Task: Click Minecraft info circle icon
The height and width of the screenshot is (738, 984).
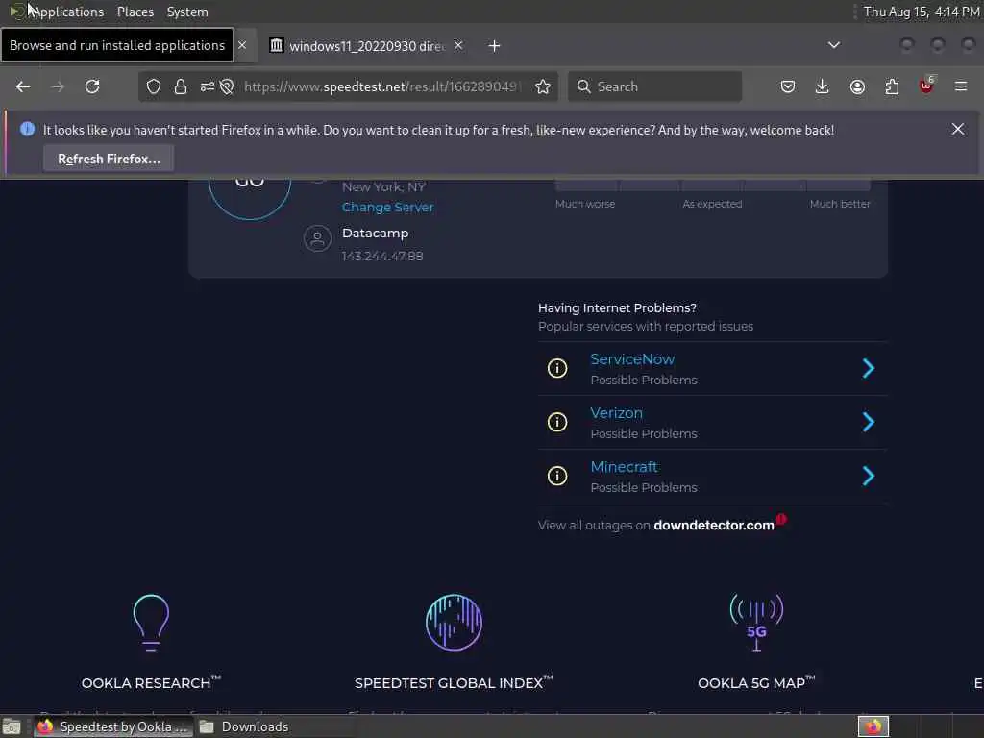Action: tap(557, 476)
